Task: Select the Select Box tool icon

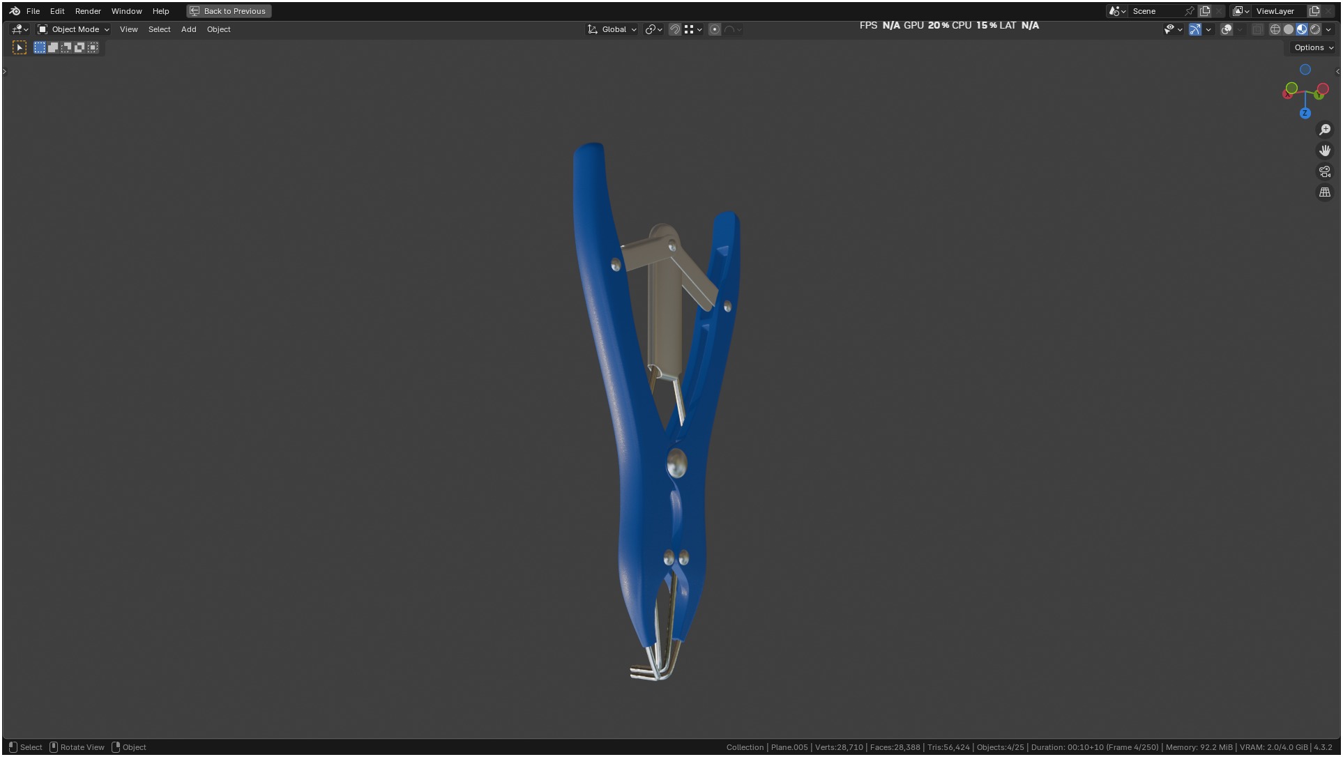Action: [20, 47]
